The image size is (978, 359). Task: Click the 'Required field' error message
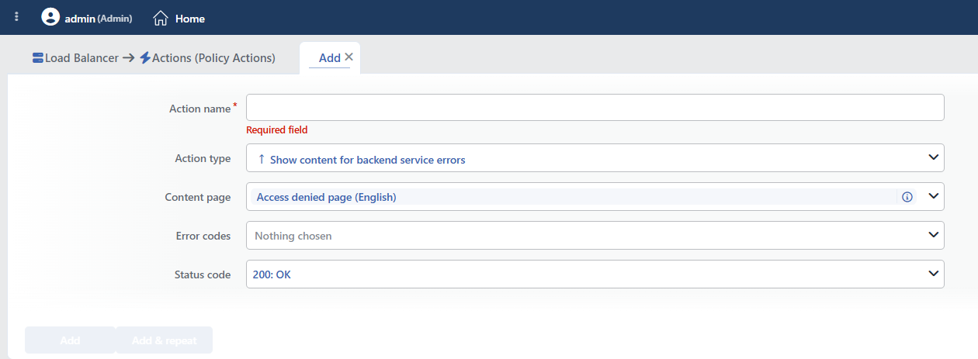tap(277, 130)
